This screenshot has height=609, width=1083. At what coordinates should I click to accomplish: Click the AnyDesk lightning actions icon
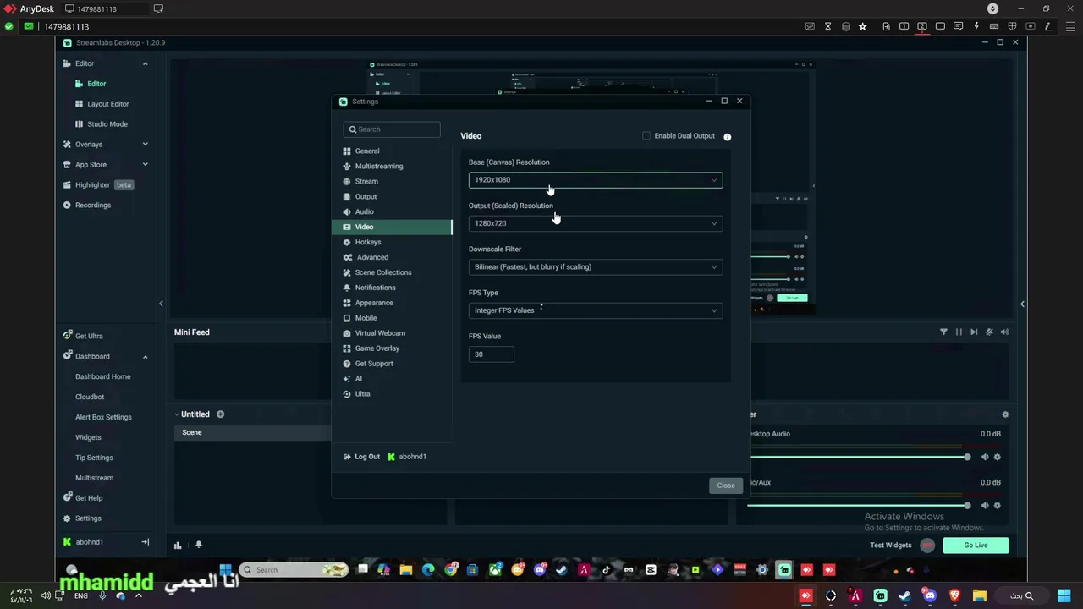pos(976,26)
